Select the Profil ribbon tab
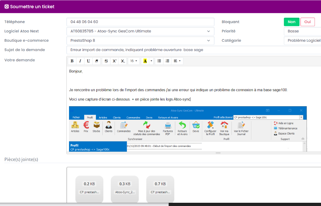 (90, 117)
